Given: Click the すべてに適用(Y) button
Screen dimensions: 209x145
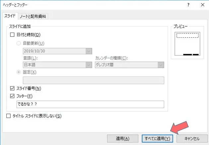Looking at the screenshot, I should pos(157,139).
